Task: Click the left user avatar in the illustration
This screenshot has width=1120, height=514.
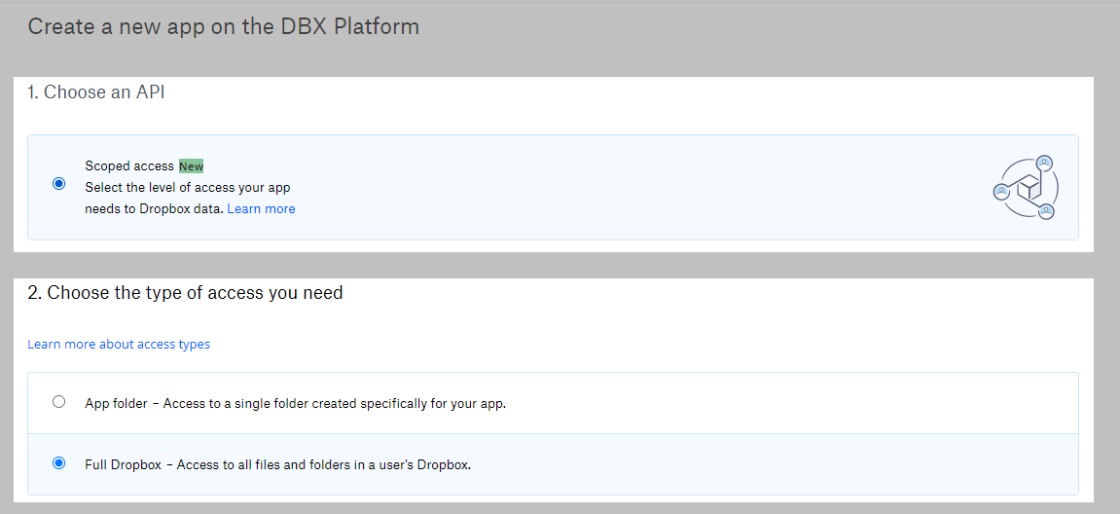Action: pos(1000,191)
